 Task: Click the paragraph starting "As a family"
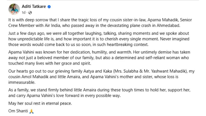[x=99, y=93]
